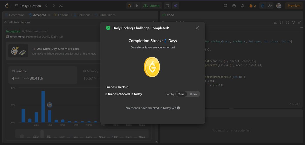
Task: Select the Accepted tab
Action: coord(38,15)
